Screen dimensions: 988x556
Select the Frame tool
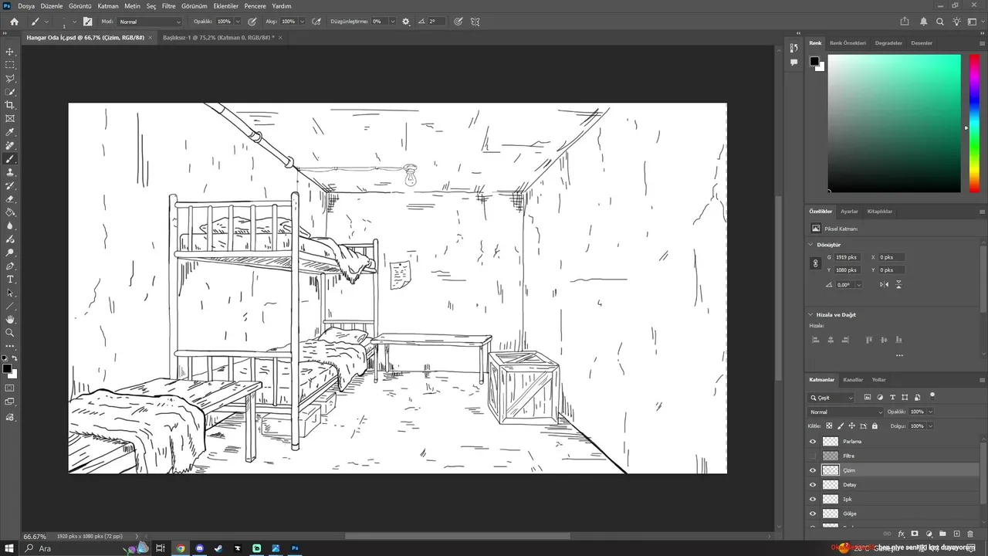tap(10, 119)
